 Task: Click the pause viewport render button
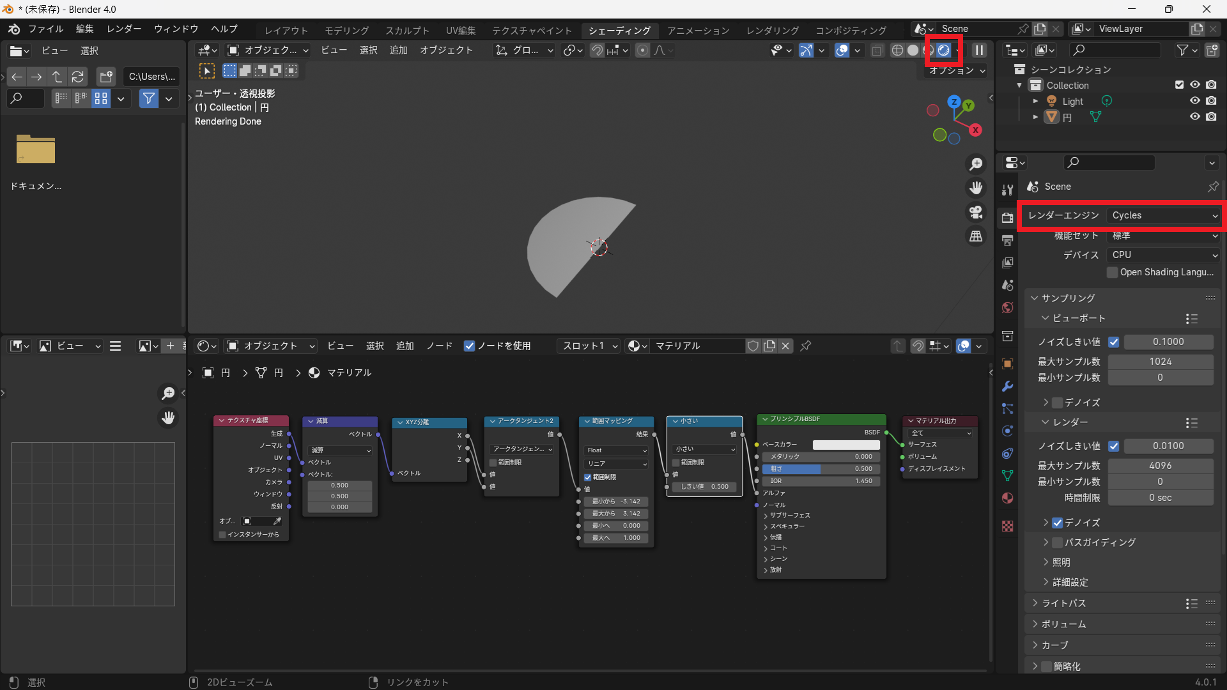(979, 50)
